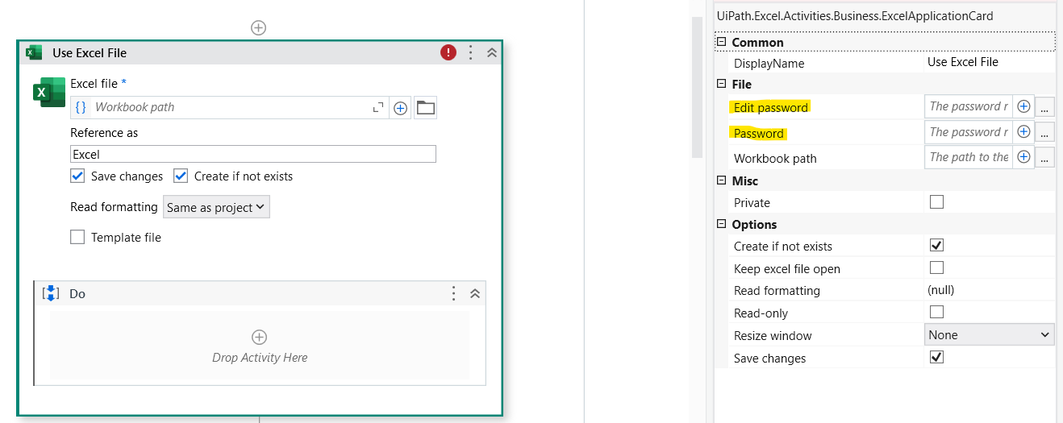Uncheck Save changes in Properties panel

click(x=936, y=356)
